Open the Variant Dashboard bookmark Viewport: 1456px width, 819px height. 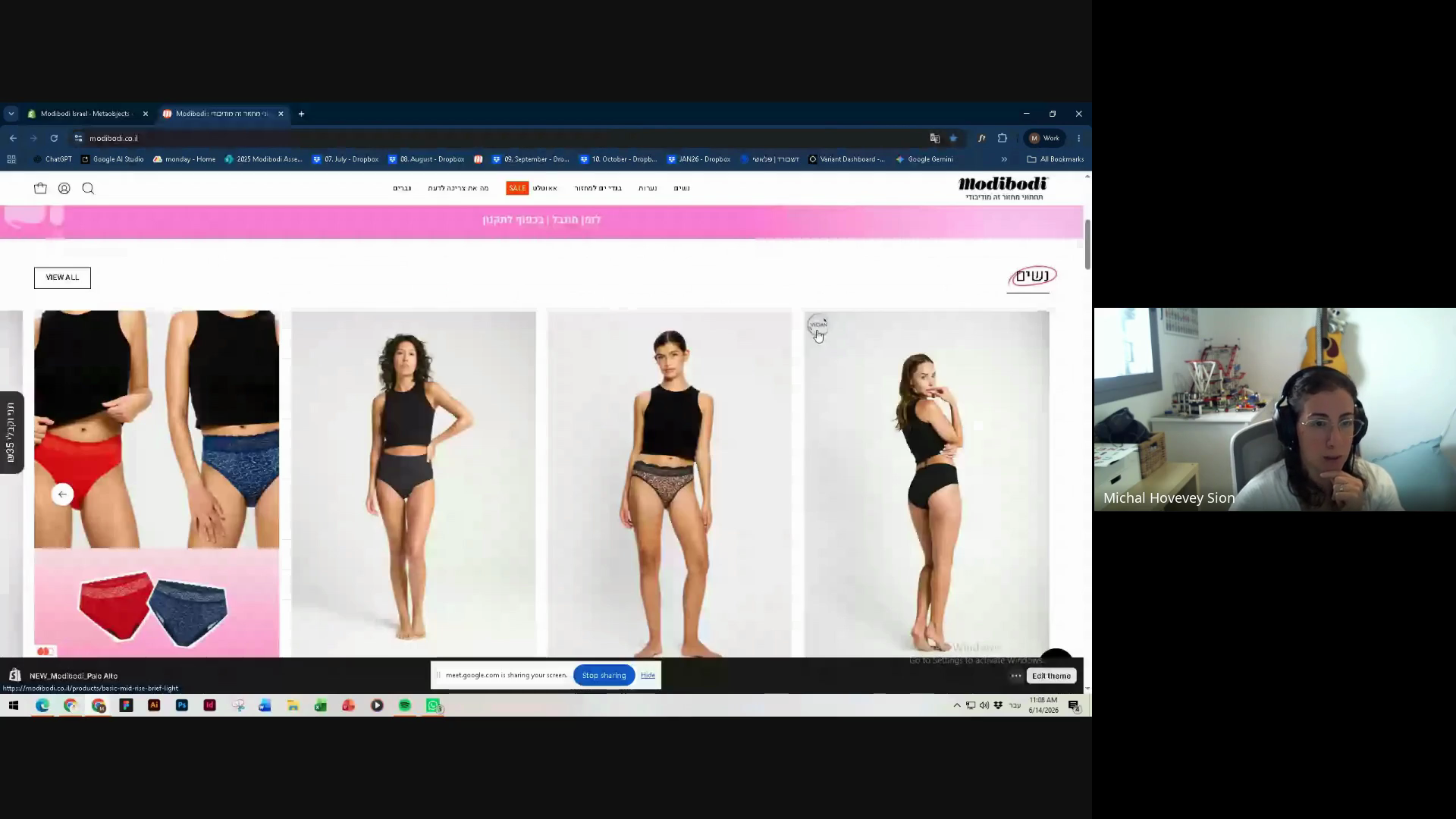(x=846, y=159)
